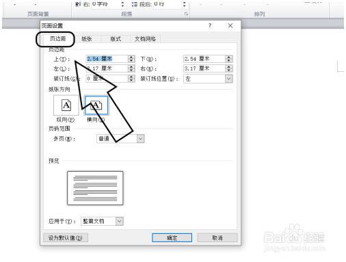Click the 下 bottom margin input field

click(x=204, y=59)
